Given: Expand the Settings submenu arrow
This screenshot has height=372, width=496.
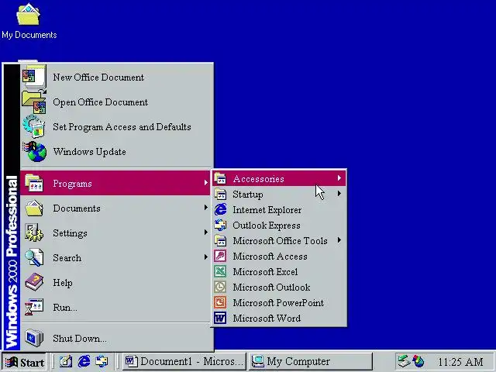Looking at the screenshot, I should (206, 232).
